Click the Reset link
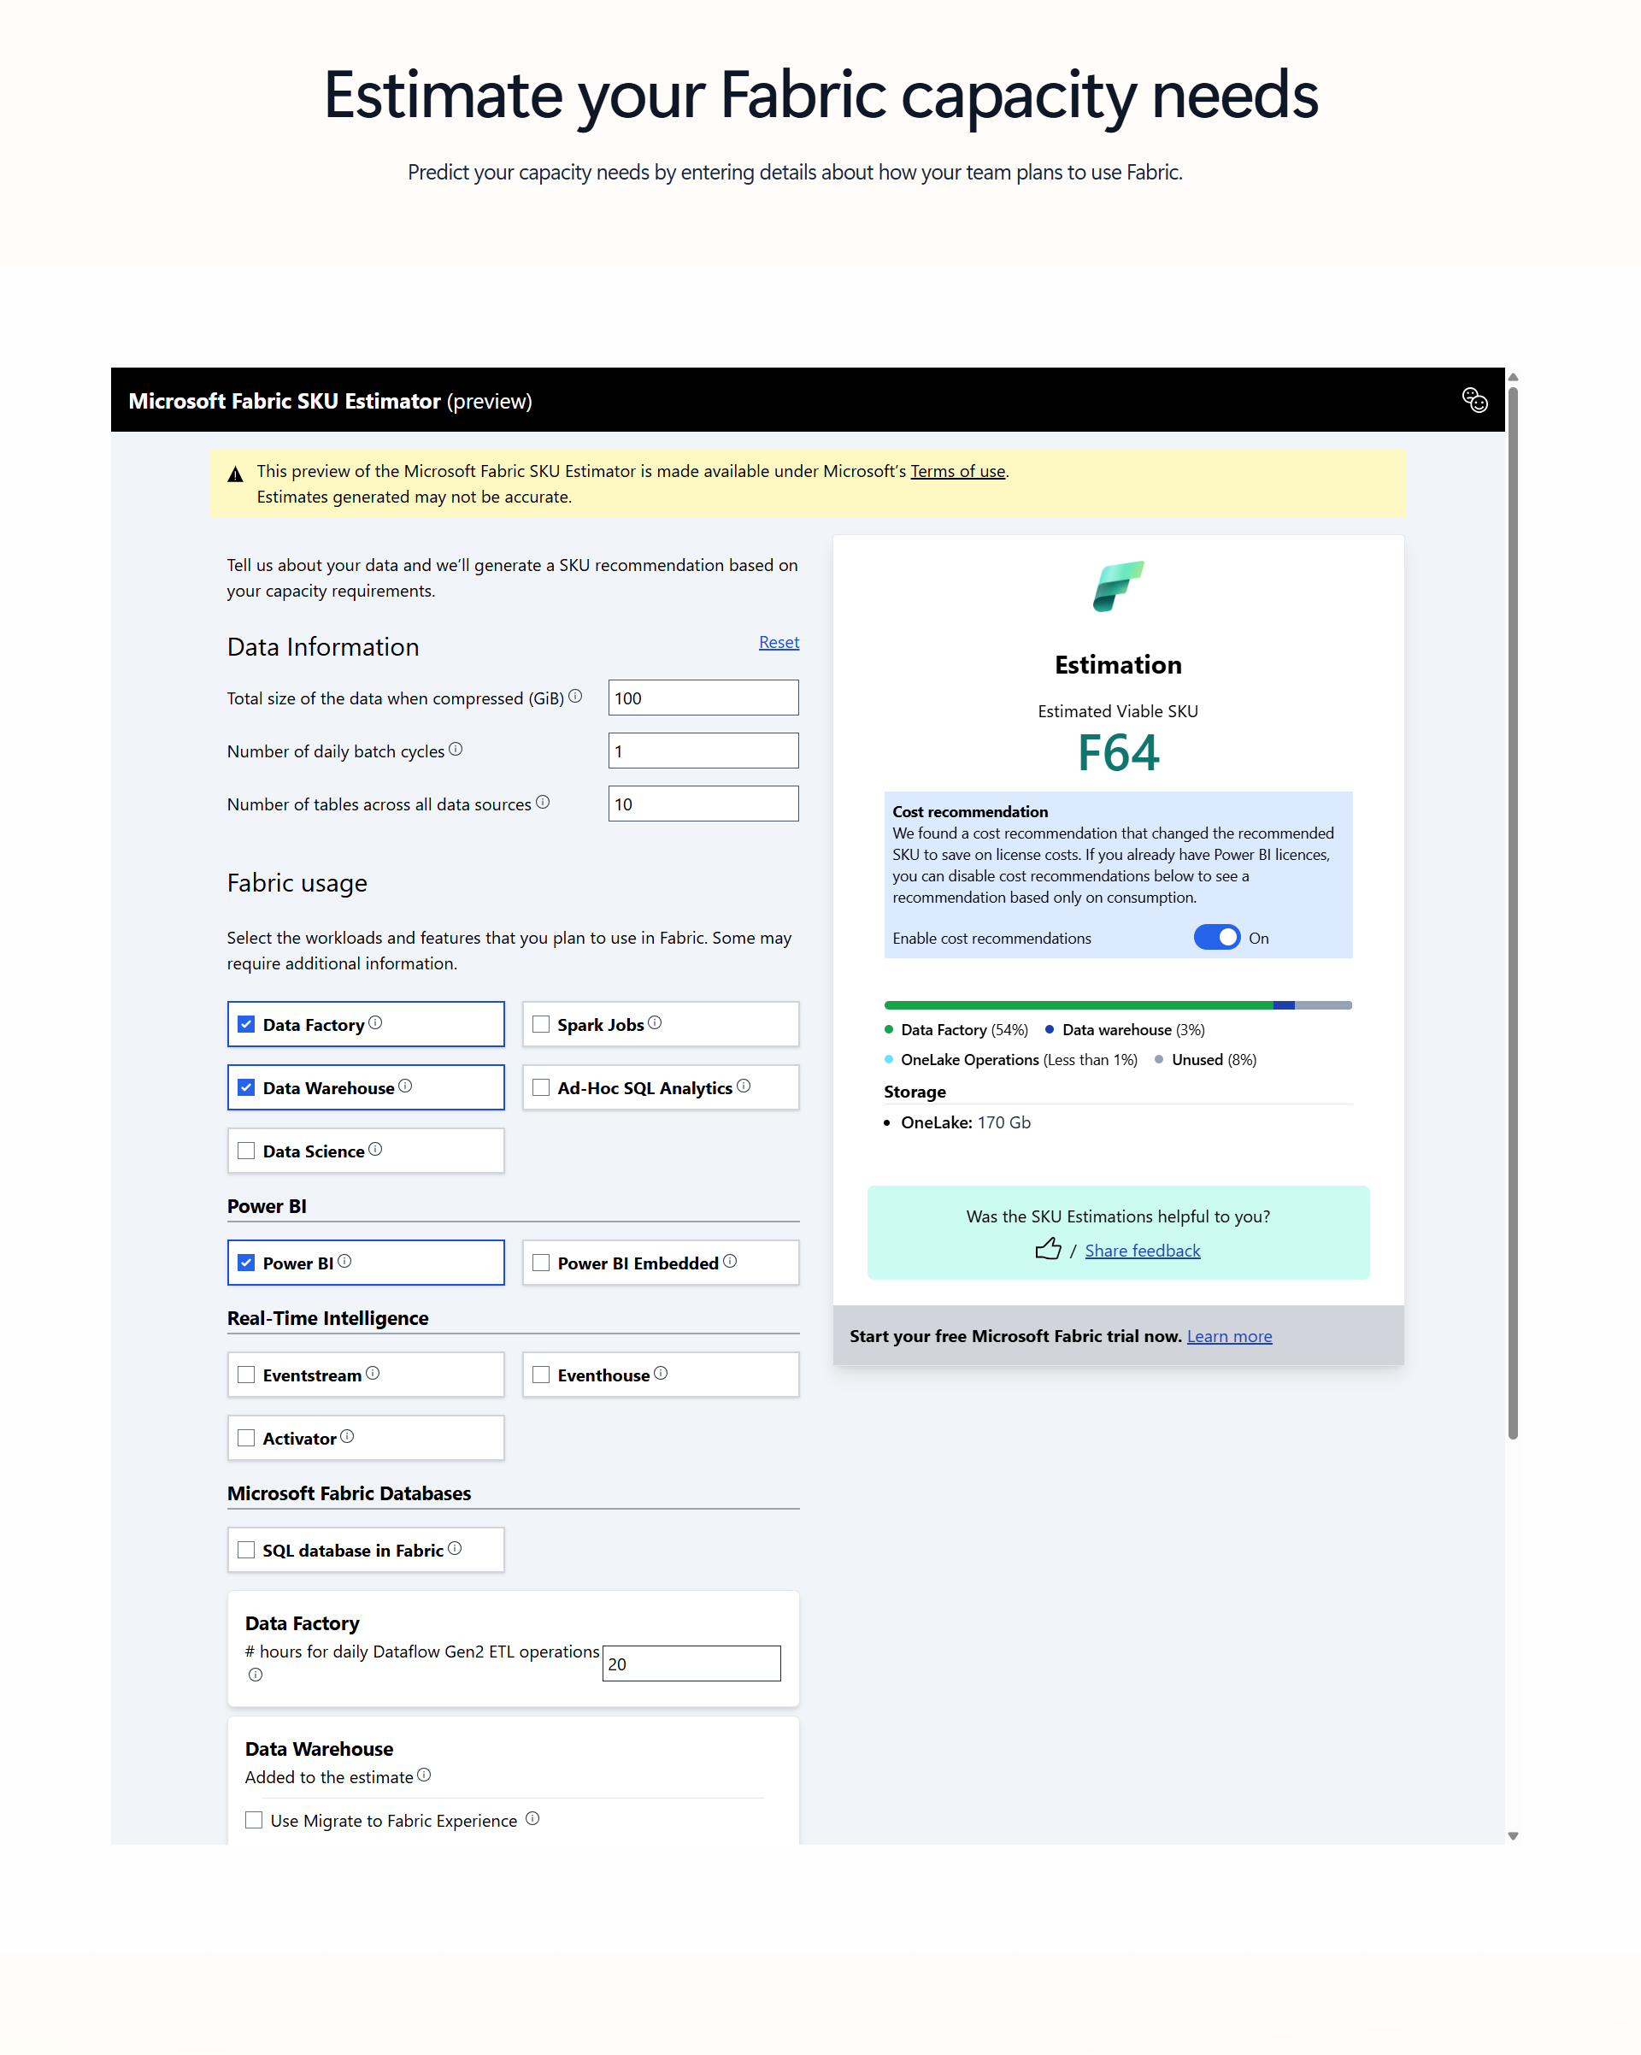Screen dimensions: 1641x2055 (779, 643)
